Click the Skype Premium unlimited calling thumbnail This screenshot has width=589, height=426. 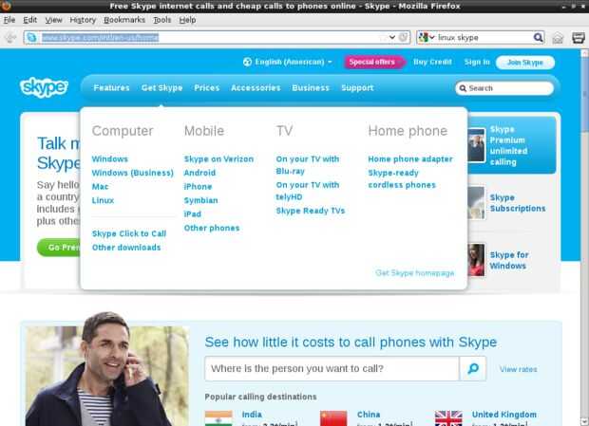click(477, 145)
